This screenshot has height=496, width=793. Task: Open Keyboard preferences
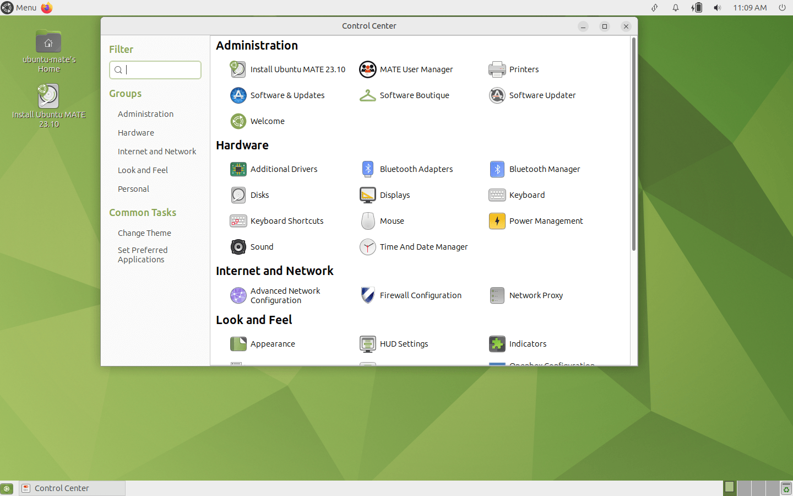517,195
